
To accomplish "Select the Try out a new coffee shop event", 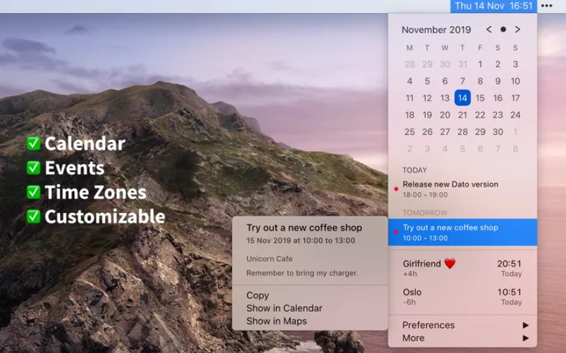I will click(463, 233).
